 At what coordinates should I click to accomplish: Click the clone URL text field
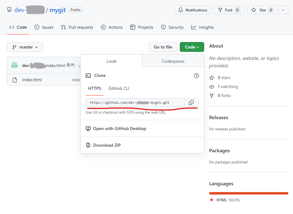pos(135,103)
